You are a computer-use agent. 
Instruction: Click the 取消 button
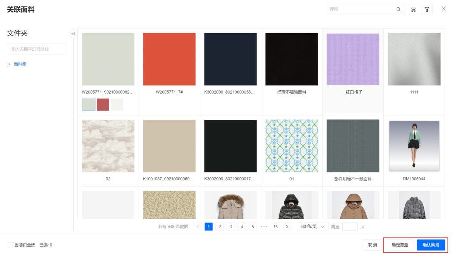pos(372,245)
